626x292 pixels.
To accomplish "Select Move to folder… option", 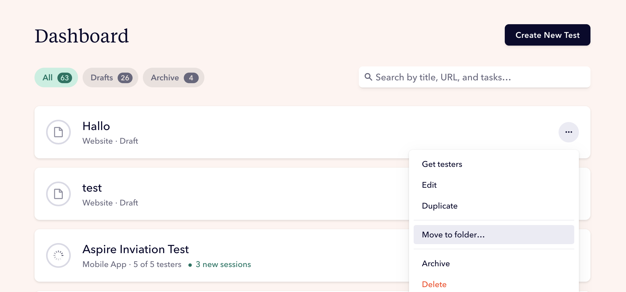I will (453, 235).
